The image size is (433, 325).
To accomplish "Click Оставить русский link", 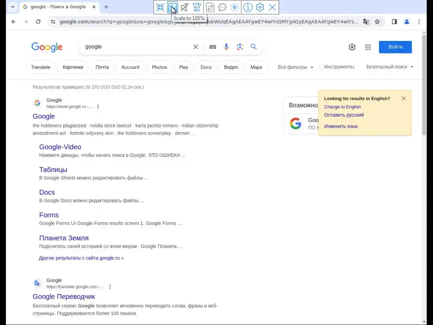I will (344, 115).
